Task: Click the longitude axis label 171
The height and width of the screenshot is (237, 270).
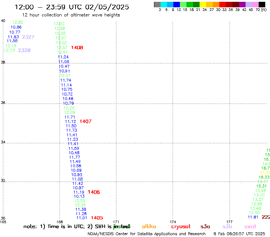Action: [x=116, y=222]
